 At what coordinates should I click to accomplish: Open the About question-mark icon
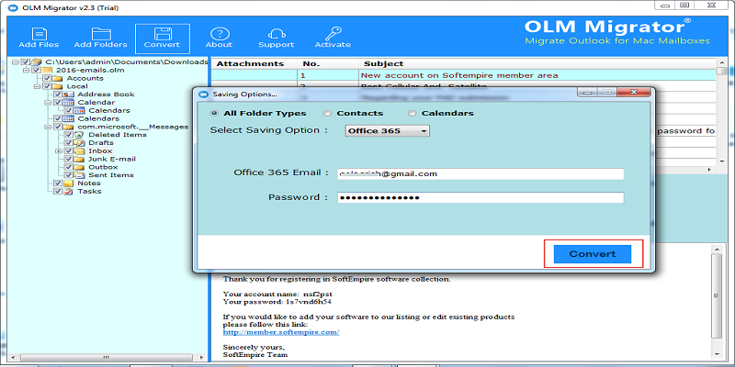click(219, 34)
